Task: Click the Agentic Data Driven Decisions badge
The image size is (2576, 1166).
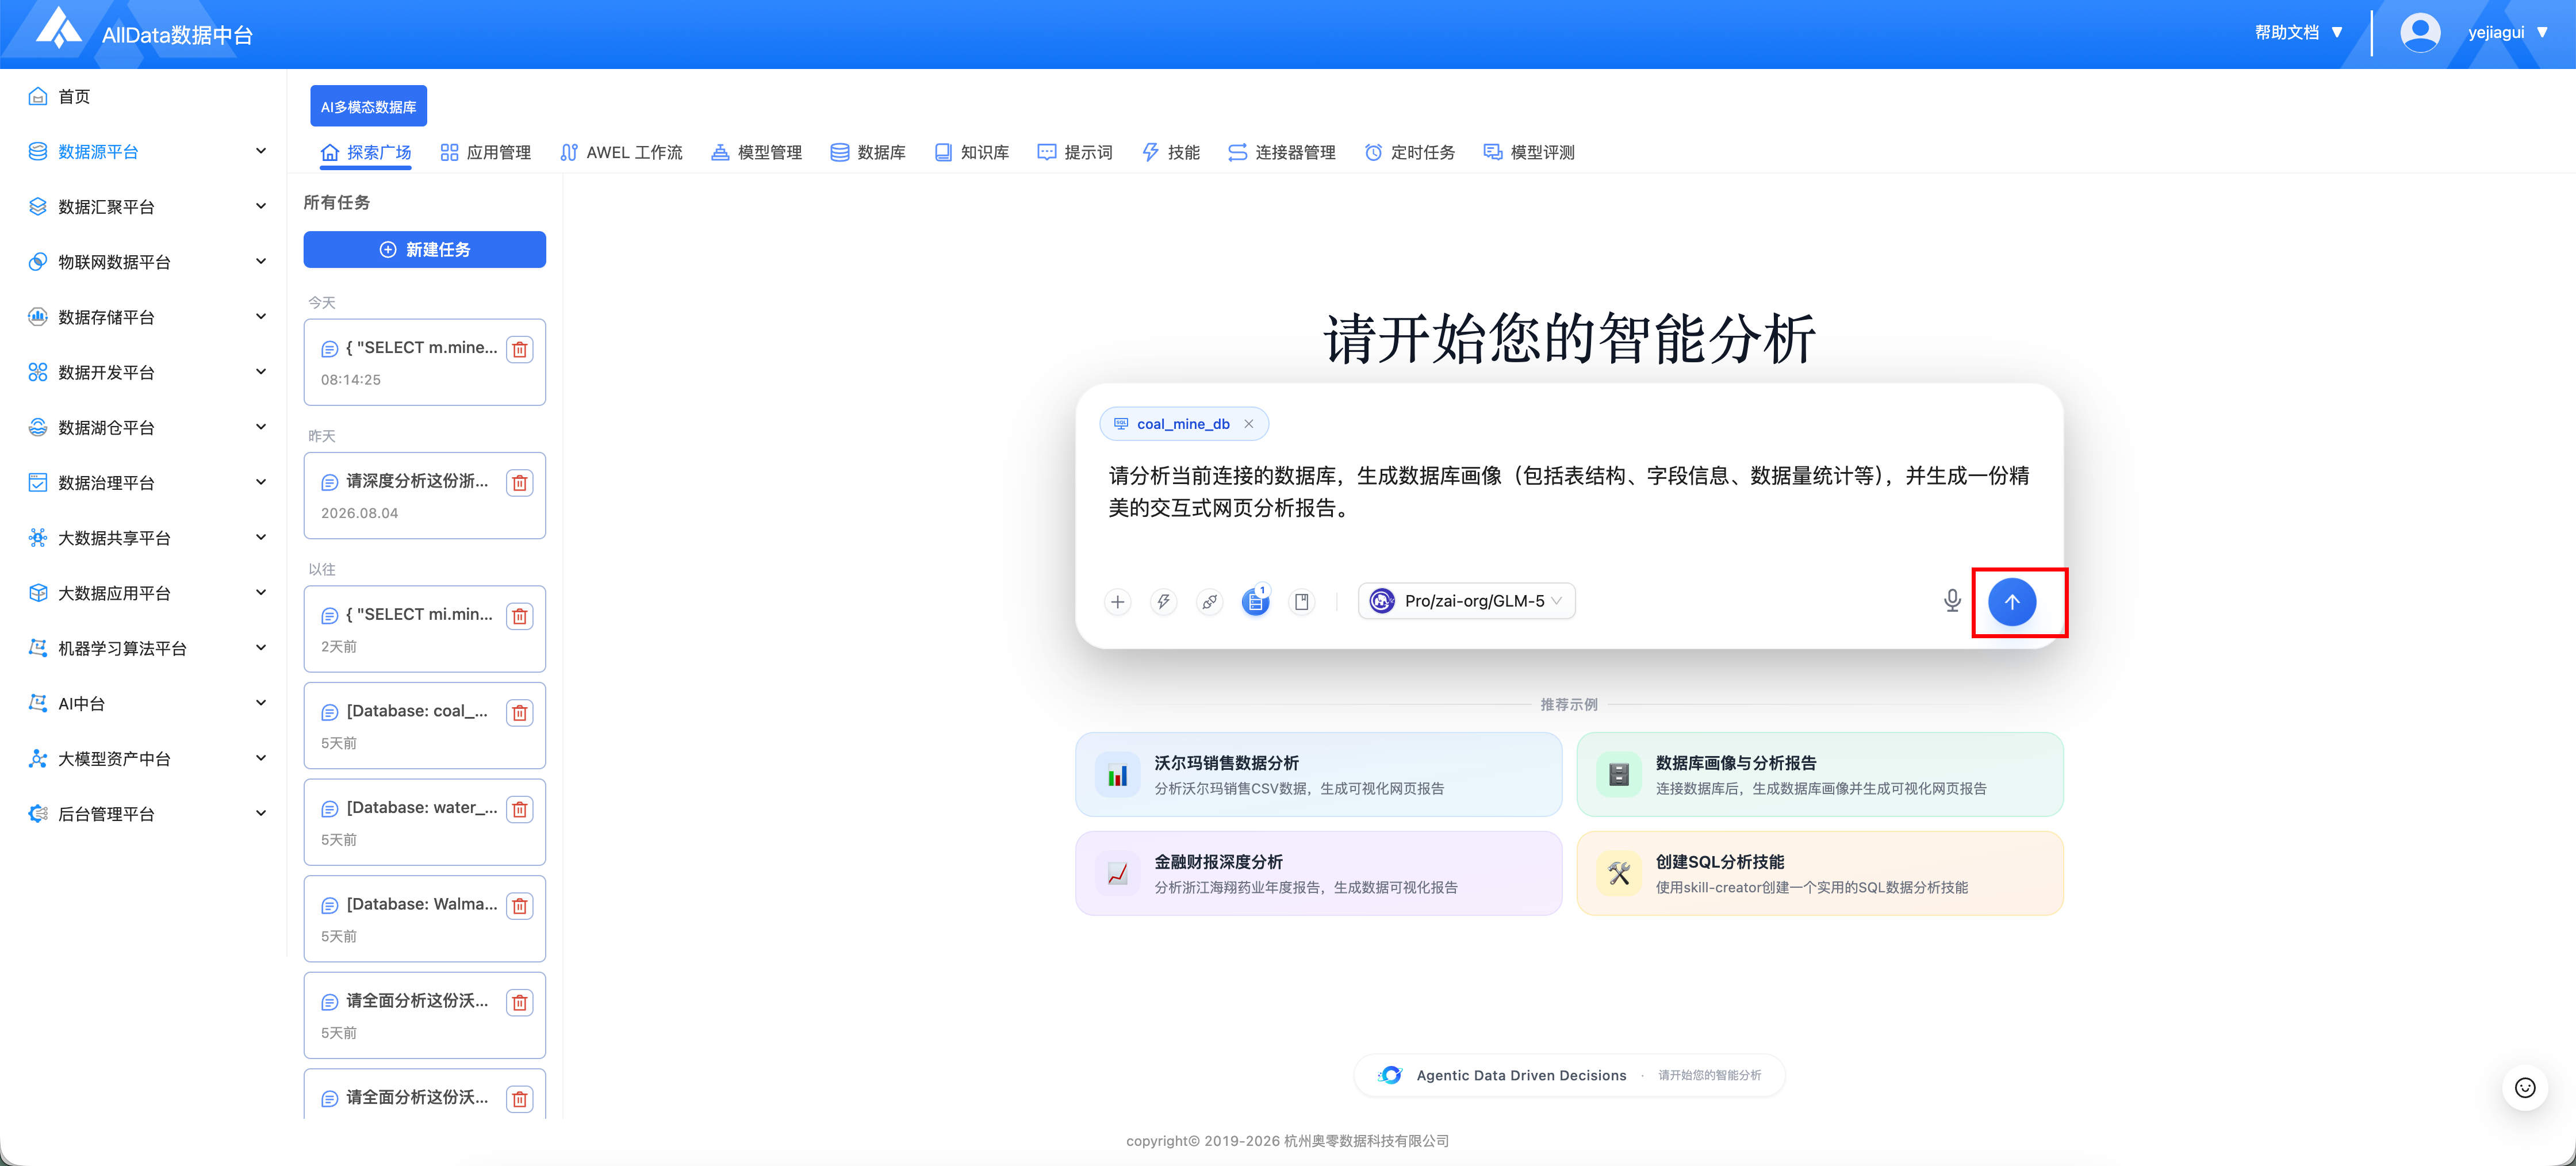Action: (1569, 1075)
